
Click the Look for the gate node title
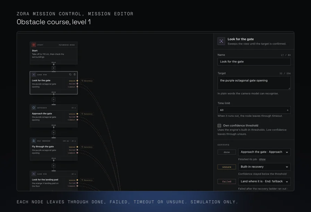(x=41, y=80)
